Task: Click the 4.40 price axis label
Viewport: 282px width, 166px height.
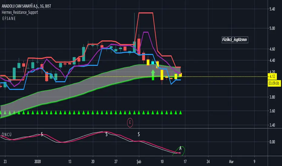Action: tap(272, 60)
